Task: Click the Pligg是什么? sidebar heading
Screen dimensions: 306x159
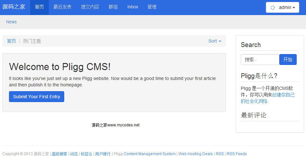Action: (x=259, y=76)
